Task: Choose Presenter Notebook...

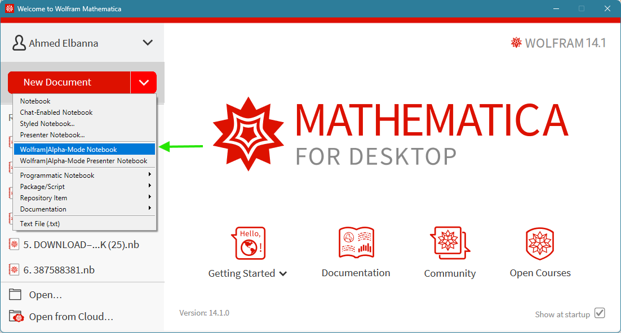Action: coord(85,135)
